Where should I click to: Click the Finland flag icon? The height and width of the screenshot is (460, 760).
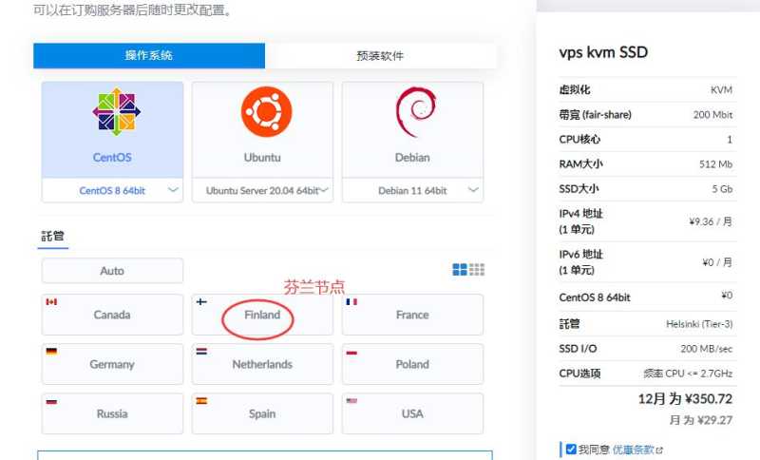coord(201,302)
